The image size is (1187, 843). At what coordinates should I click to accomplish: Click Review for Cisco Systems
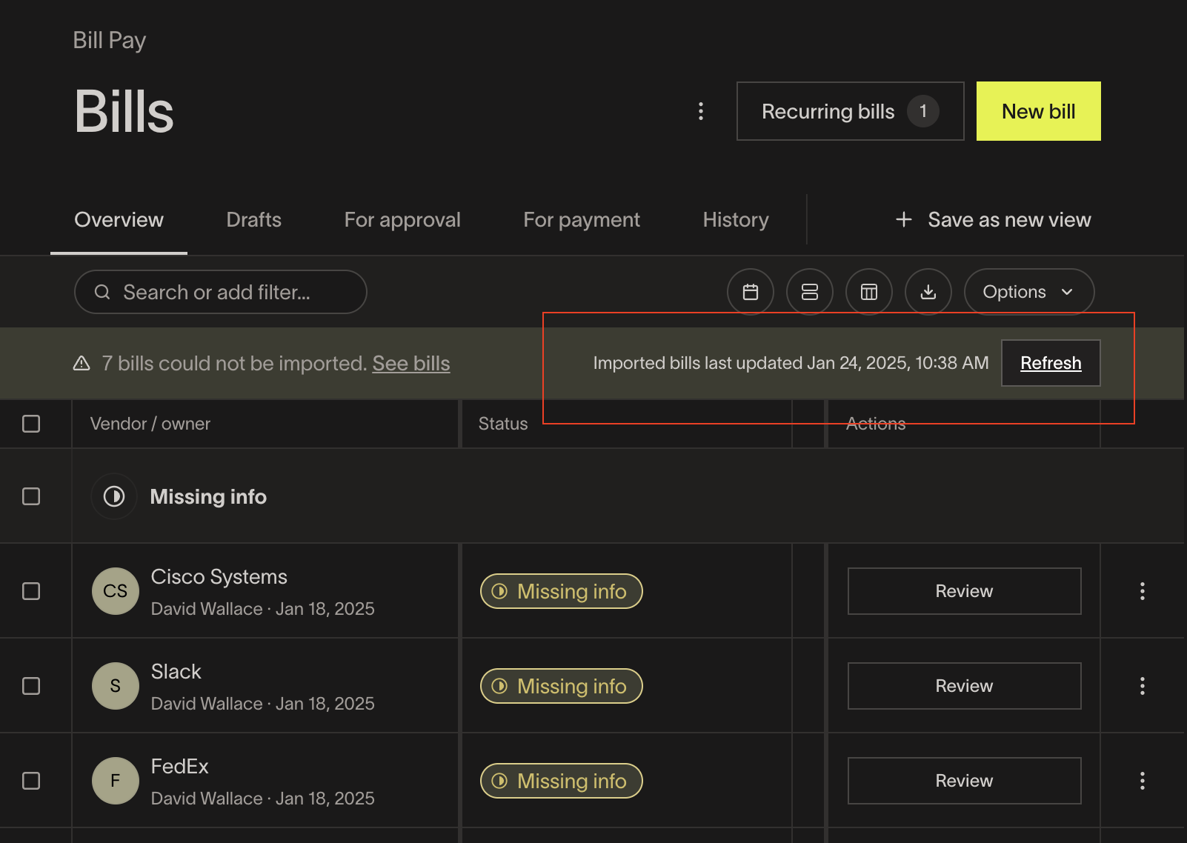[x=965, y=591]
